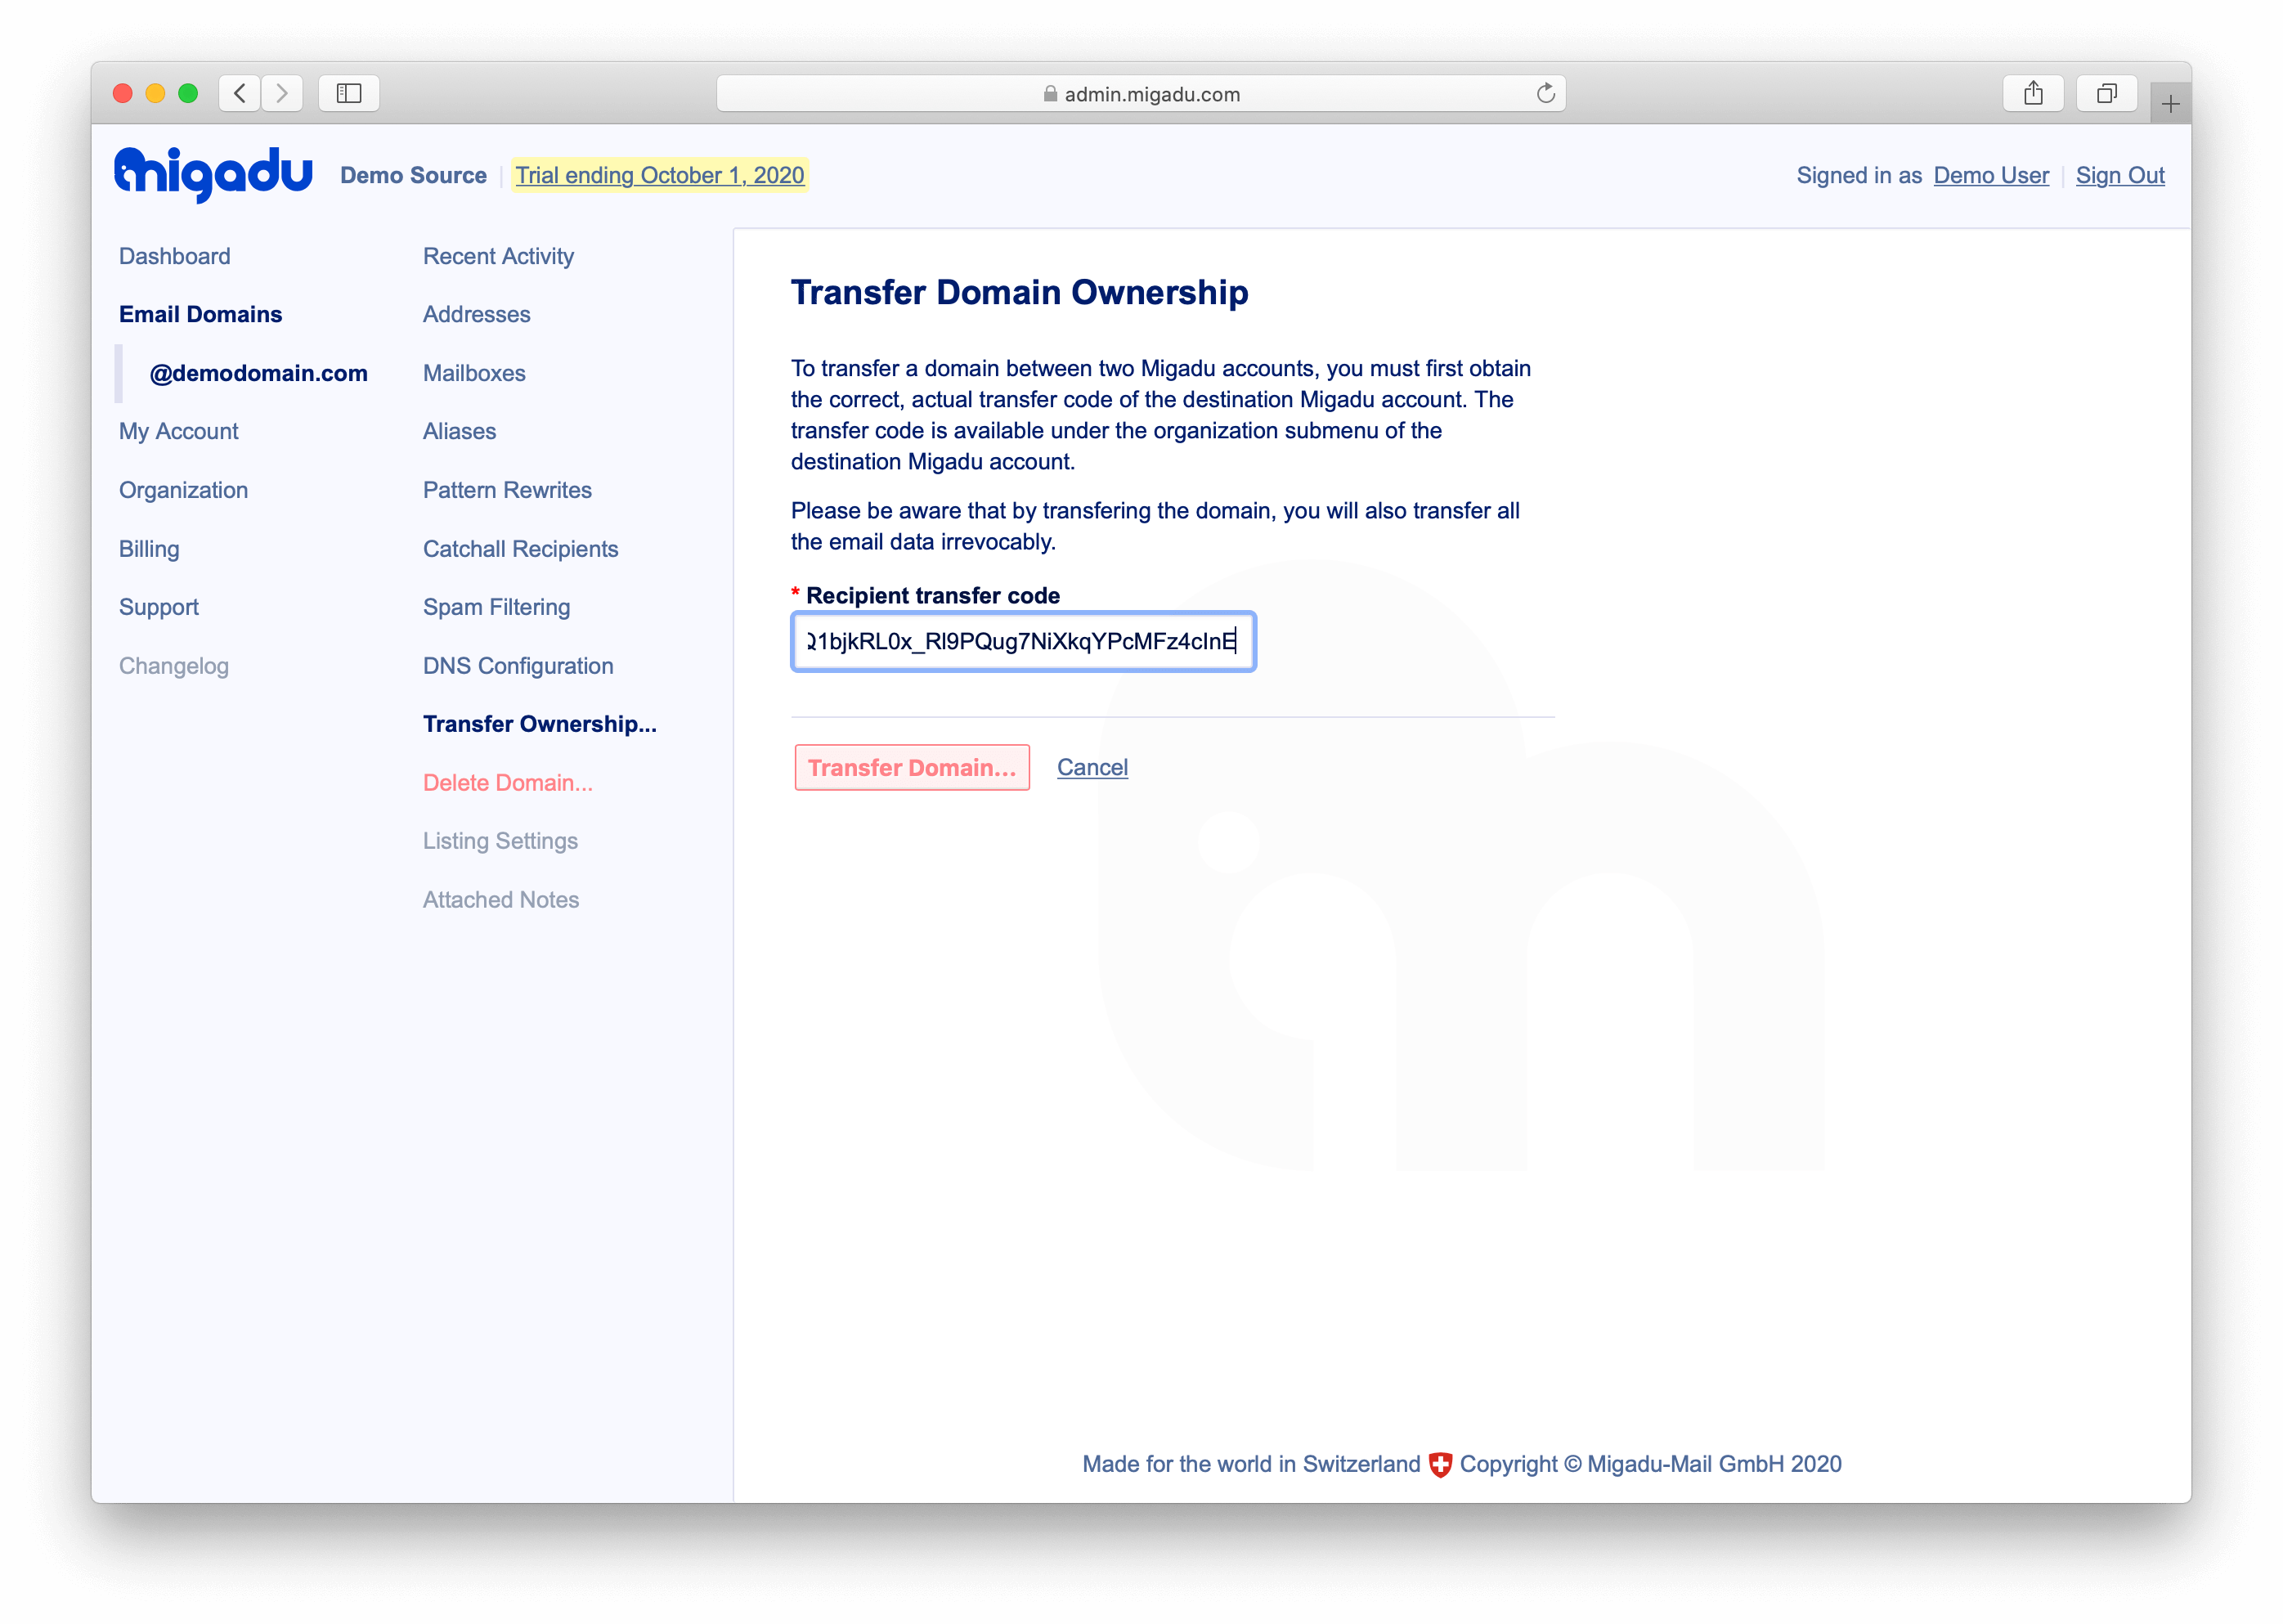Open DNS Configuration
Screen dimensions: 2283x1624
518,666
